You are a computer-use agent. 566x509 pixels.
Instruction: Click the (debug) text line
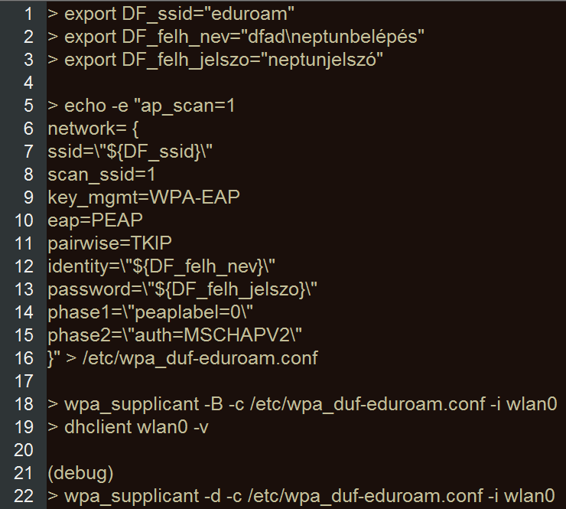click(x=80, y=473)
